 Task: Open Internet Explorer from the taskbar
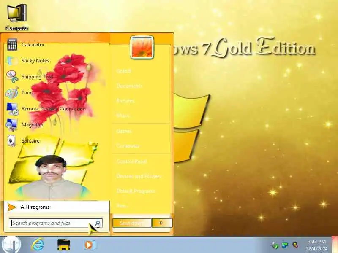38,245
